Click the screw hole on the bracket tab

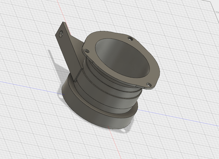61,35
